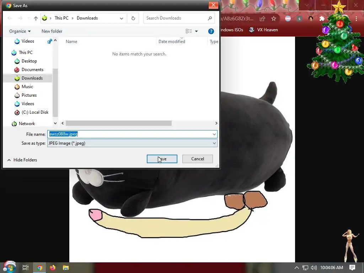Click the search magnifier icon
This screenshot has width=364, height=273.
tap(210, 18)
